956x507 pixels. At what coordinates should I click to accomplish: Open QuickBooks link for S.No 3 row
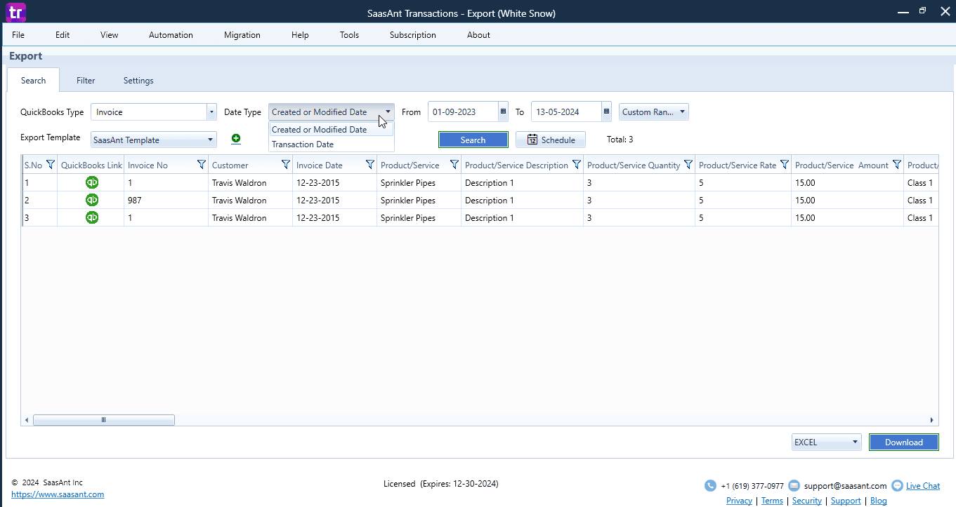pyautogui.click(x=92, y=217)
